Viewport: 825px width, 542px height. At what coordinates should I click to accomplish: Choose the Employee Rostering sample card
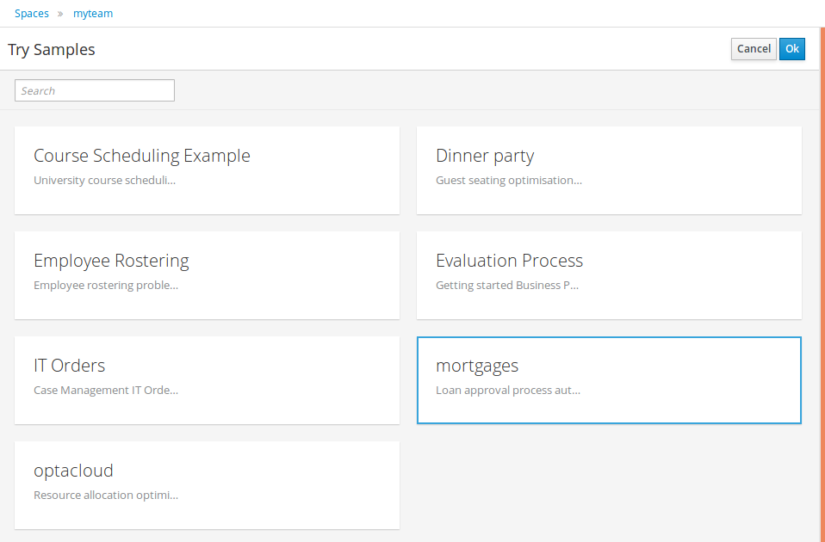[207, 275]
